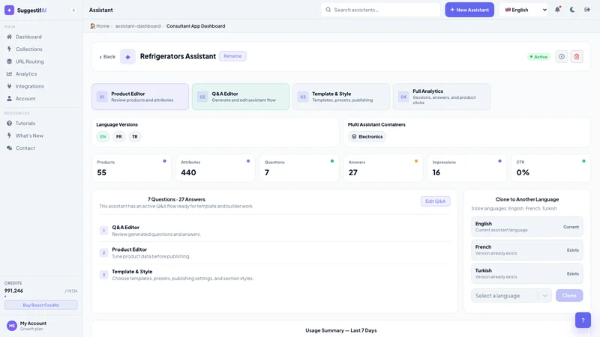
Task: Toggle dark mode moon icon
Action: (x=572, y=10)
